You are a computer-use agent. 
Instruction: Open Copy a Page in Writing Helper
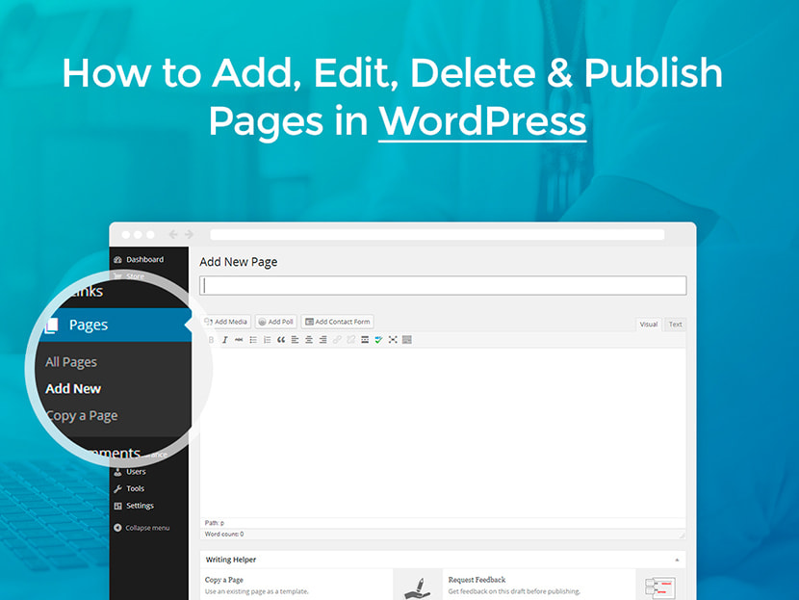coord(223,580)
